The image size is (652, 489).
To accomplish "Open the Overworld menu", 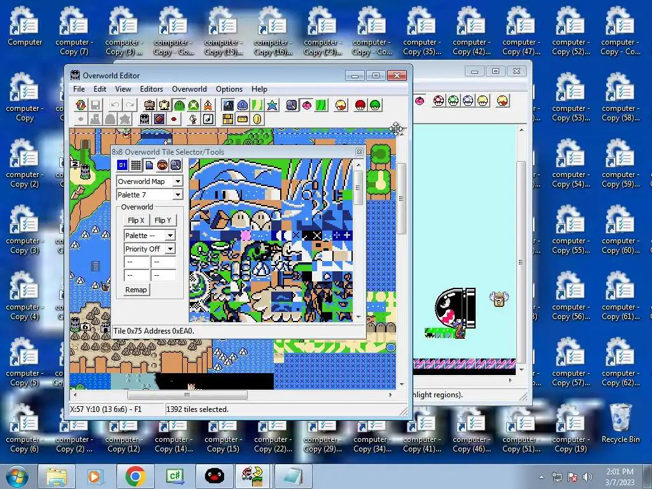I will (x=189, y=89).
